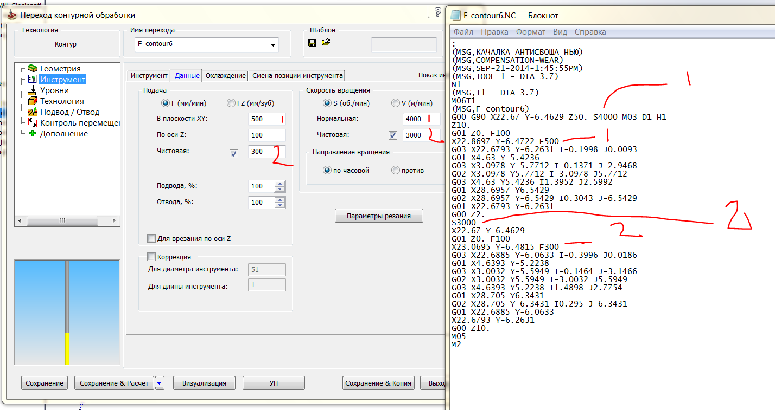This screenshot has height=410, width=775.
Task: Click the Сохранение button
Action: pos(45,383)
